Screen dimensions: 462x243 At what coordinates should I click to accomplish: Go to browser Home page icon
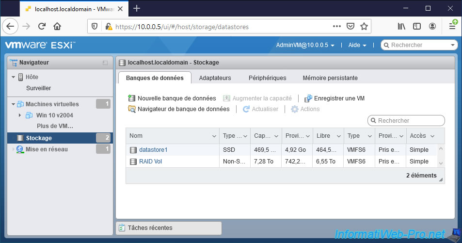coord(57,27)
